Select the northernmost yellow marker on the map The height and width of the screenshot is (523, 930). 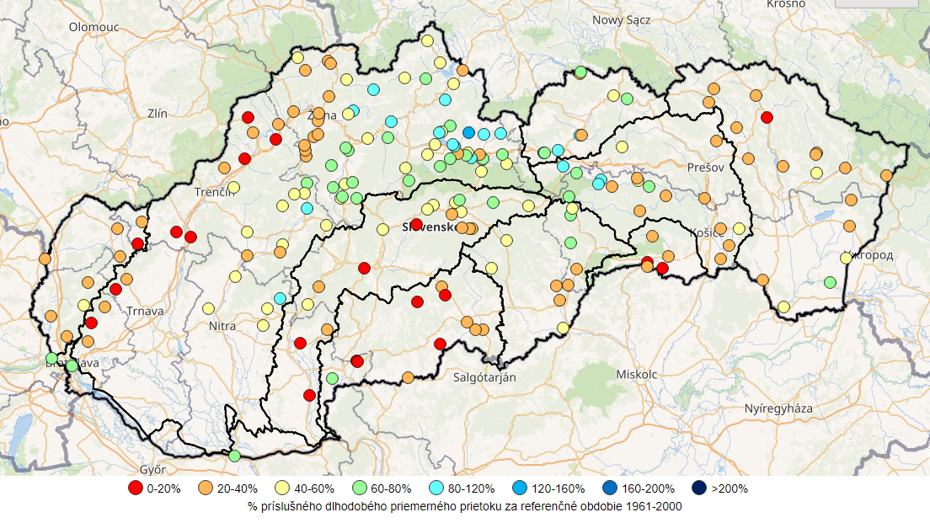(427, 40)
